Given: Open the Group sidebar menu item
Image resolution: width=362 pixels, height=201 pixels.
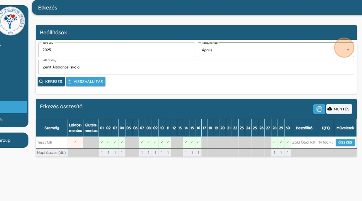Looking at the screenshot, I should click(14, 140).
